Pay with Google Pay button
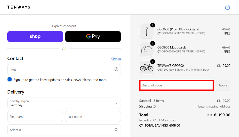This screenshot has width=239, height=137. (x=93, y=36)
